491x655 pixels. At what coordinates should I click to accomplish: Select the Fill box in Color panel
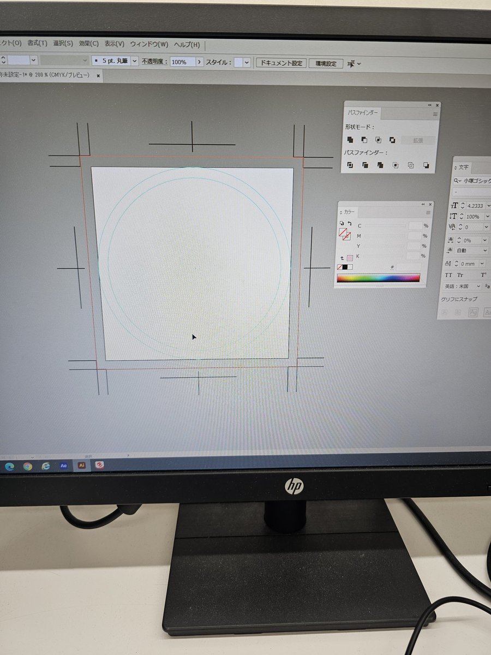[x=343, y=232]
